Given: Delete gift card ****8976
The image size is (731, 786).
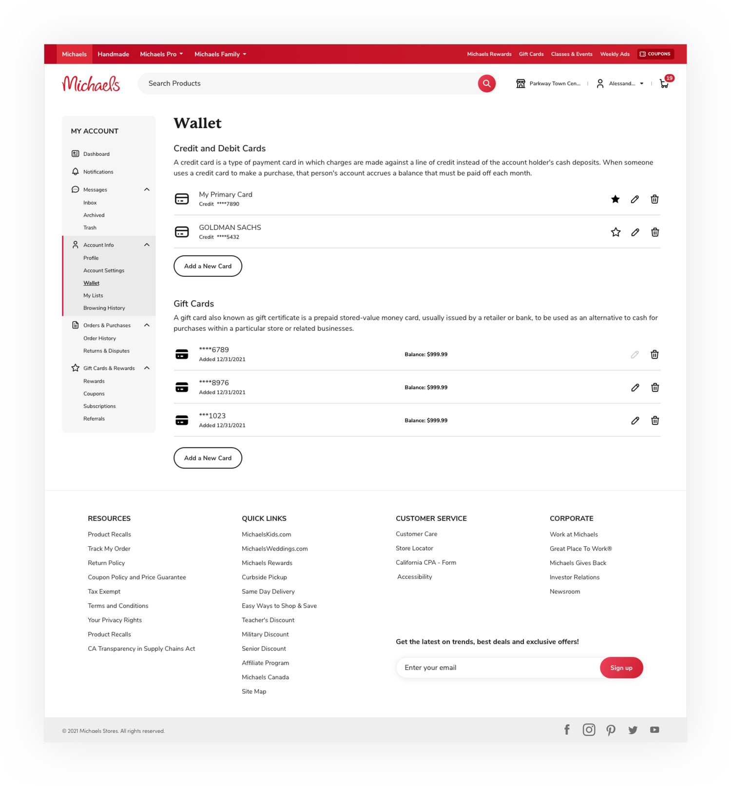Looking at the screenshot, I should point(654,387).
